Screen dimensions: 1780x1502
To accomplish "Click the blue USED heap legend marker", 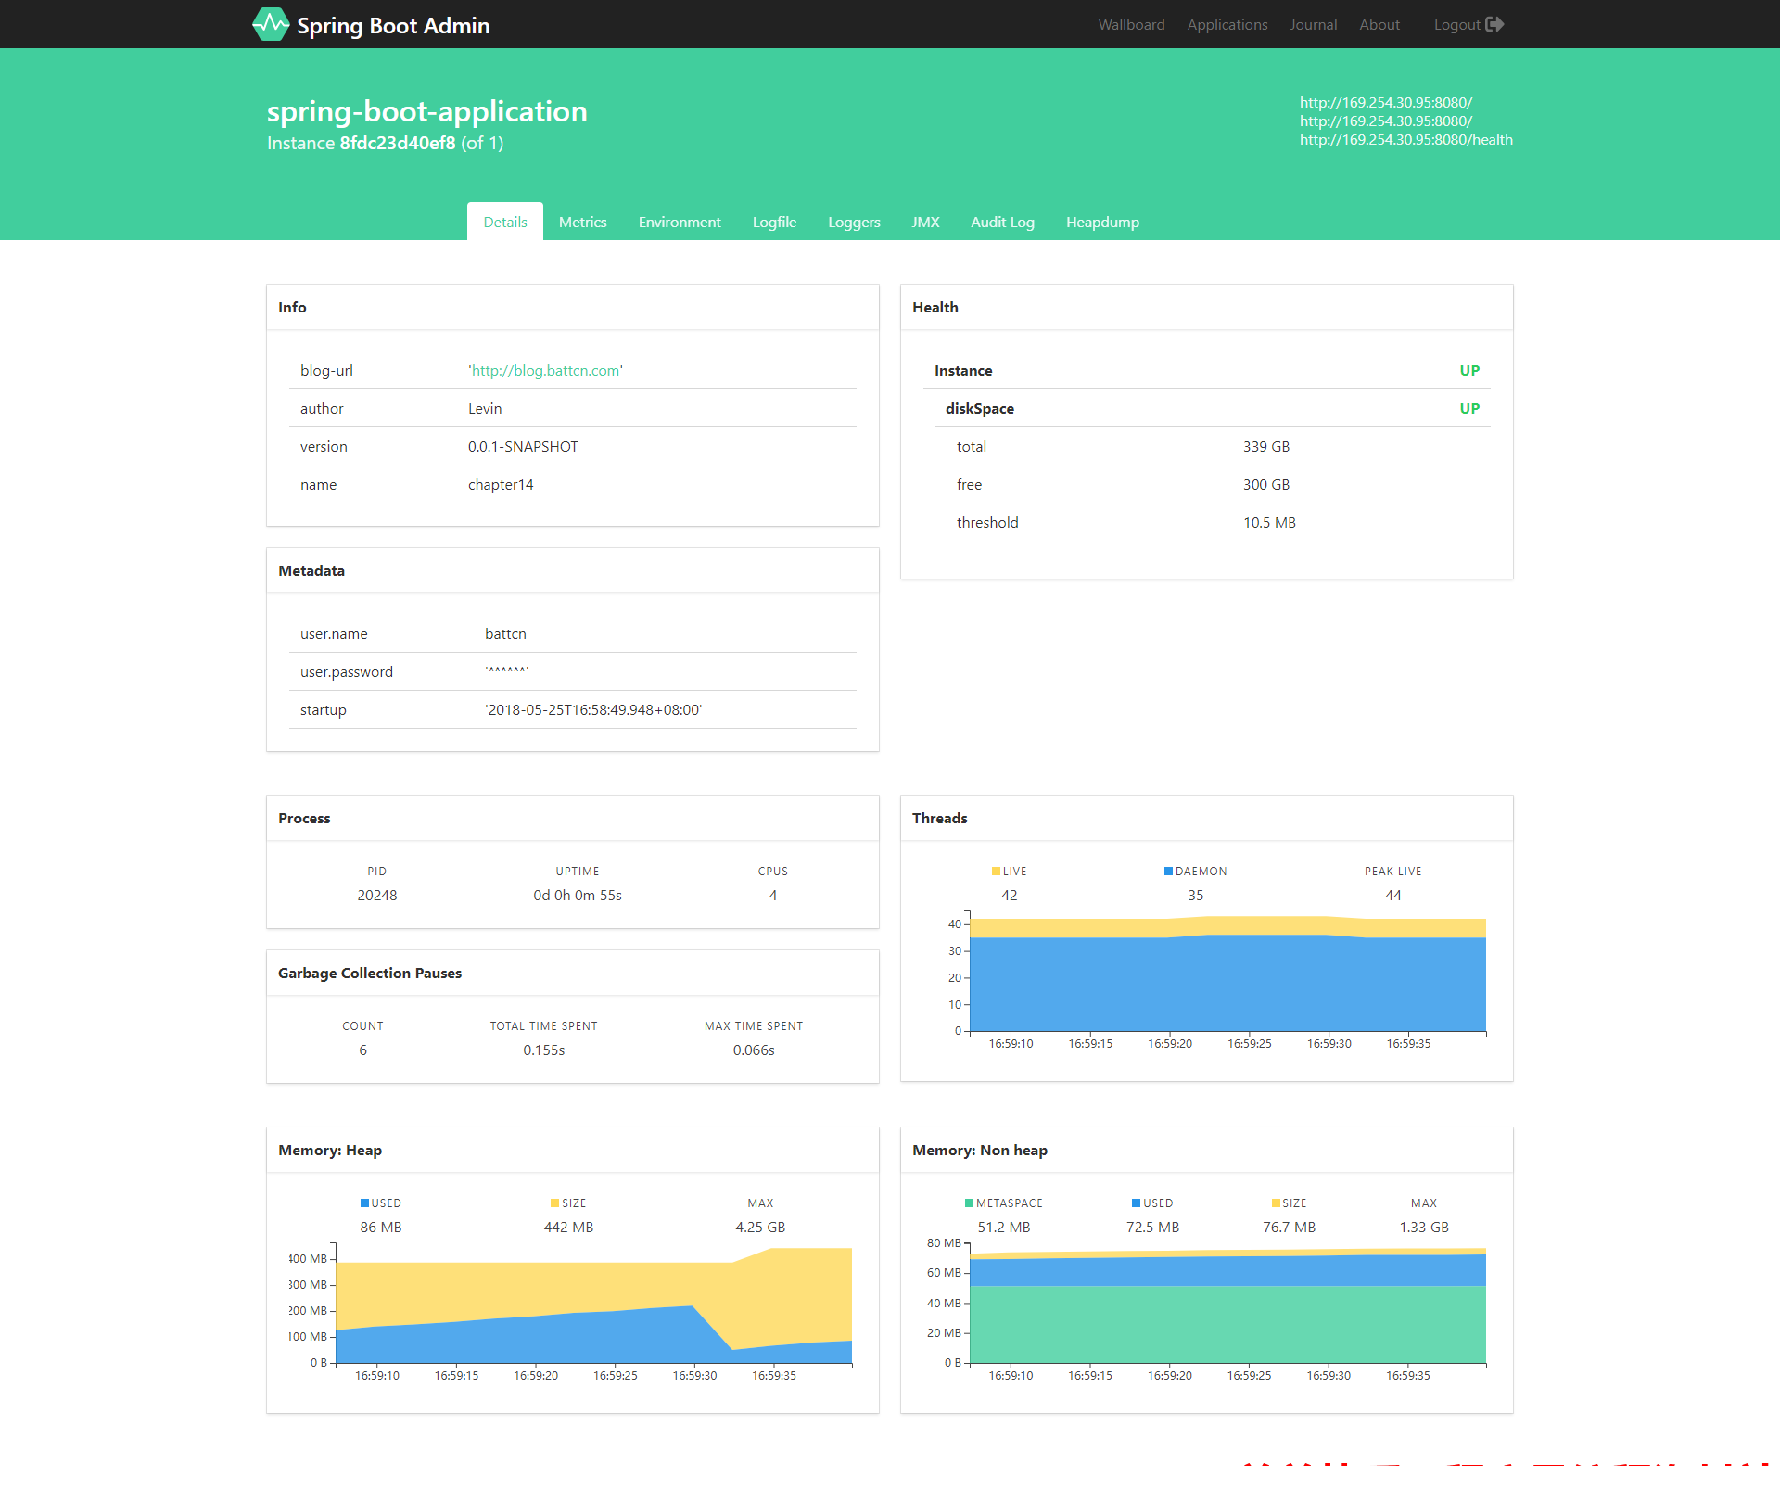I will pos(365,1203).
